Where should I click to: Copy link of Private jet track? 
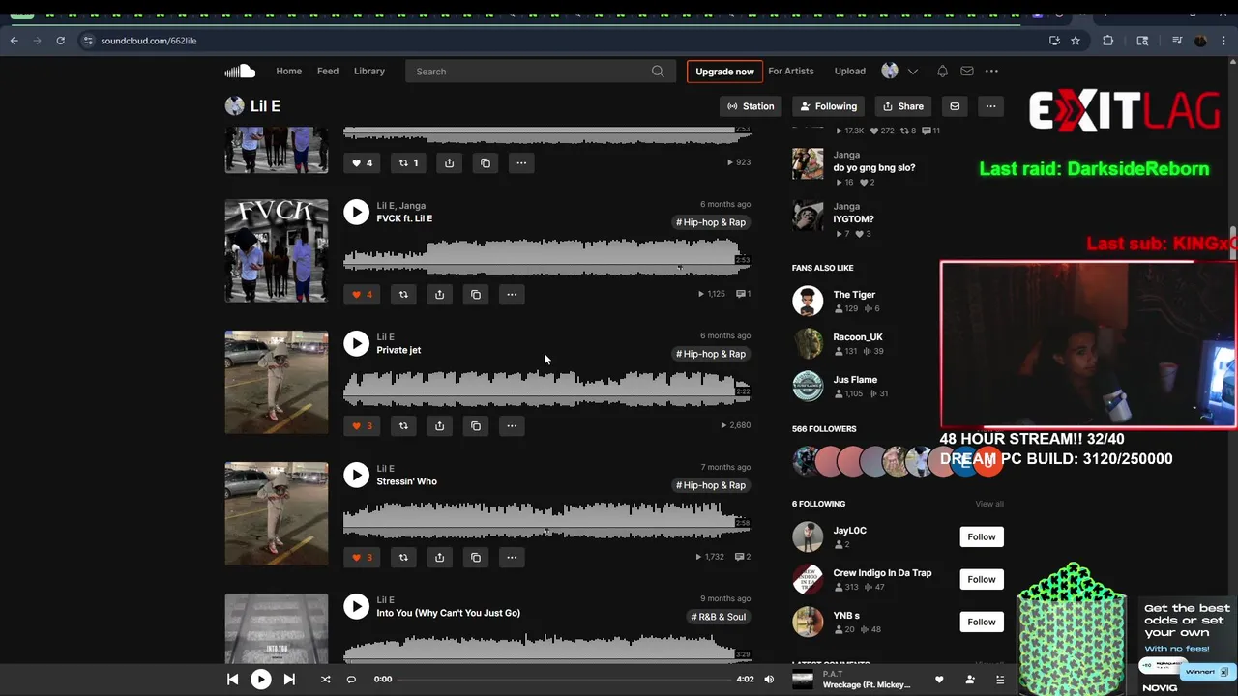476,425
